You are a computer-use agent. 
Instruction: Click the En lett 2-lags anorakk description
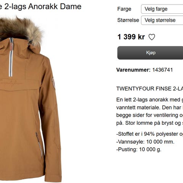(150, 111)
